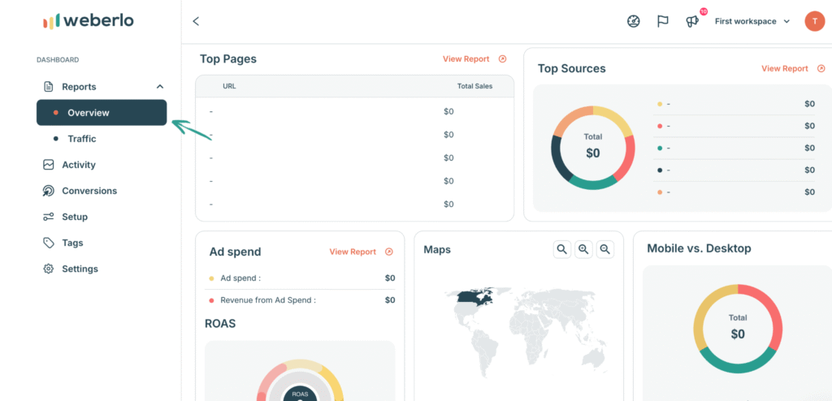Open View Report for Top Sources
832x401 pixels.
click(785, 68)
